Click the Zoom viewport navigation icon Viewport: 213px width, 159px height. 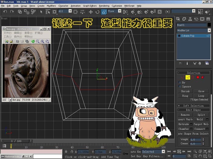(195, 151)
